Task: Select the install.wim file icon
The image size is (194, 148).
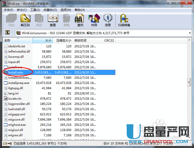Action: [x=6, y=72]
